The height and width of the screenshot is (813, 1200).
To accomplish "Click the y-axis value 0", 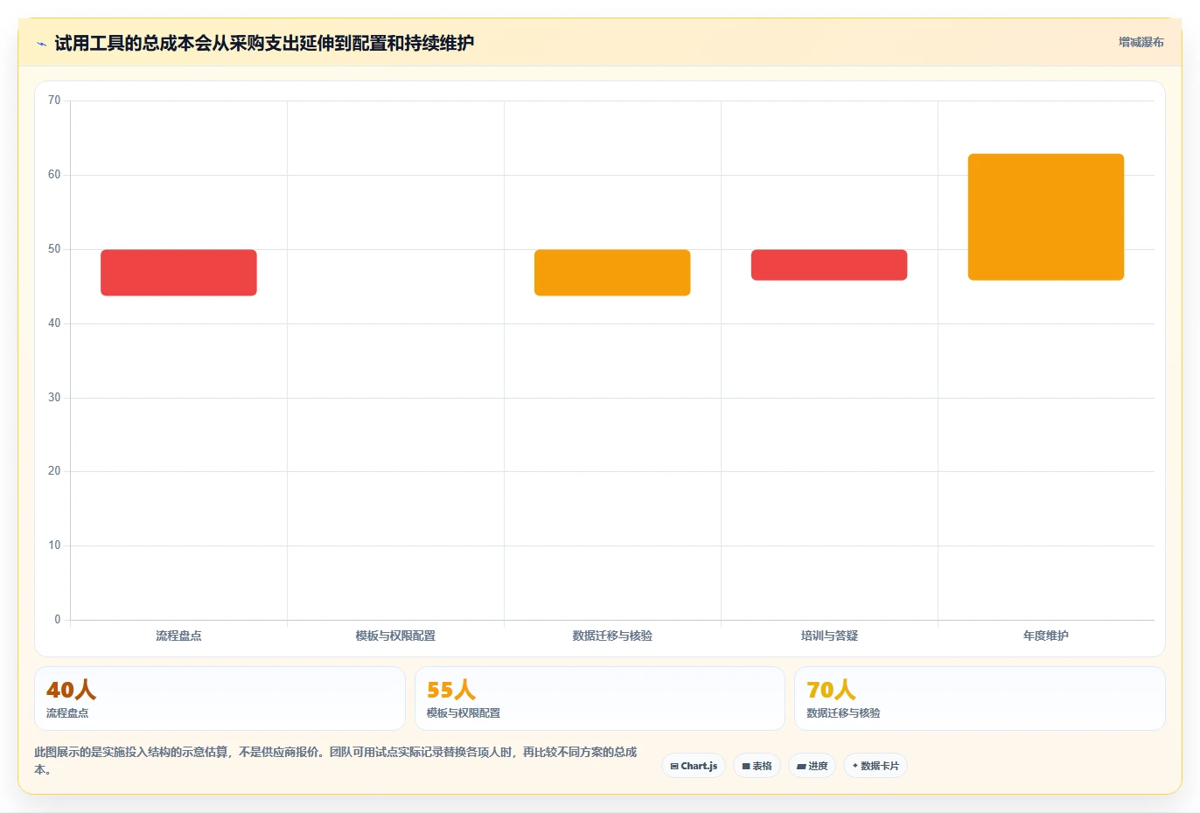I will click(58, 620).
